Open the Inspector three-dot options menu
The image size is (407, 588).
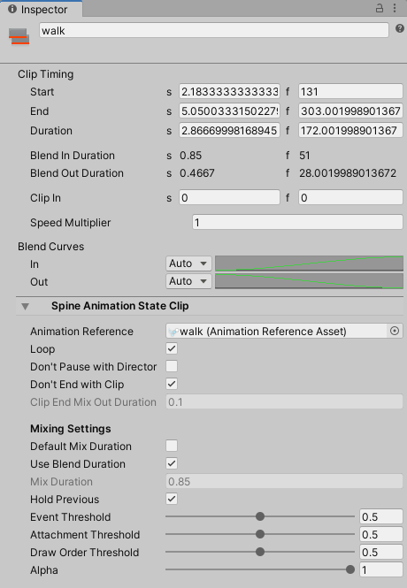(395, 8)
